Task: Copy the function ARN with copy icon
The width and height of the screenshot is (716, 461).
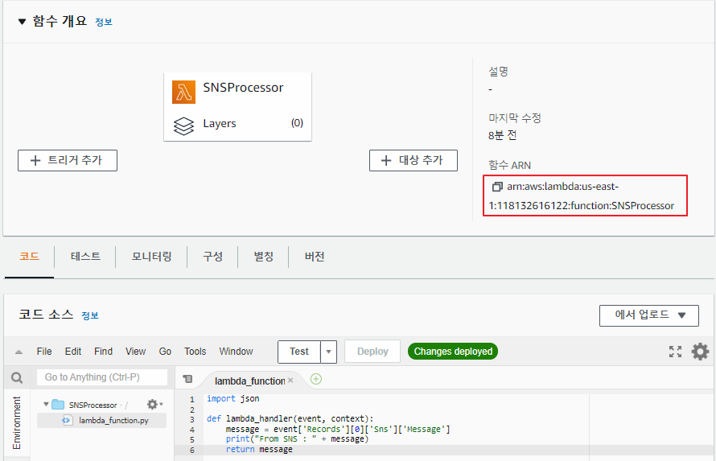Action: (497, 187)
